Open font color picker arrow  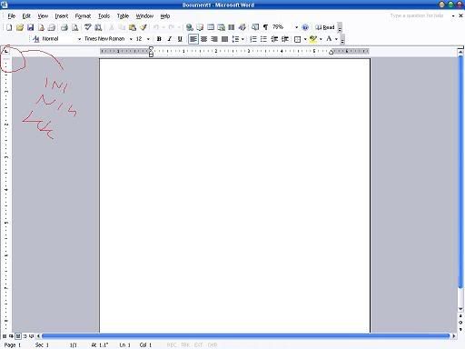click(336, 39)
